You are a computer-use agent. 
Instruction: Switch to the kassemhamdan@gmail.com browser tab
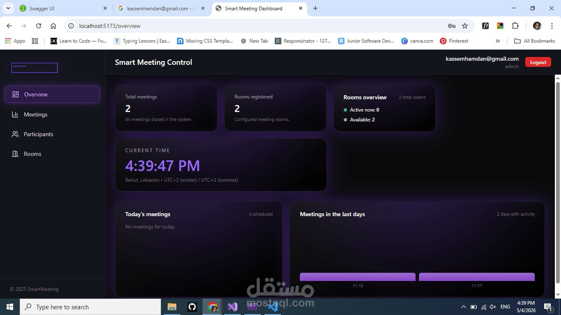tap(161, 8)
